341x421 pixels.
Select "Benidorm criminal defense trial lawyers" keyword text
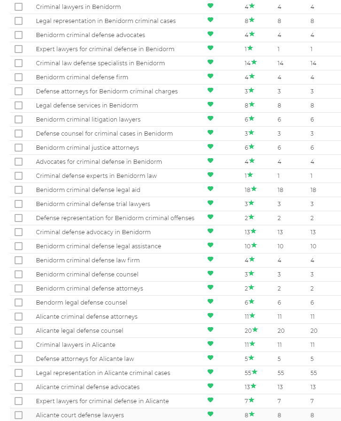pyautogui.click(x=93, y=204)
